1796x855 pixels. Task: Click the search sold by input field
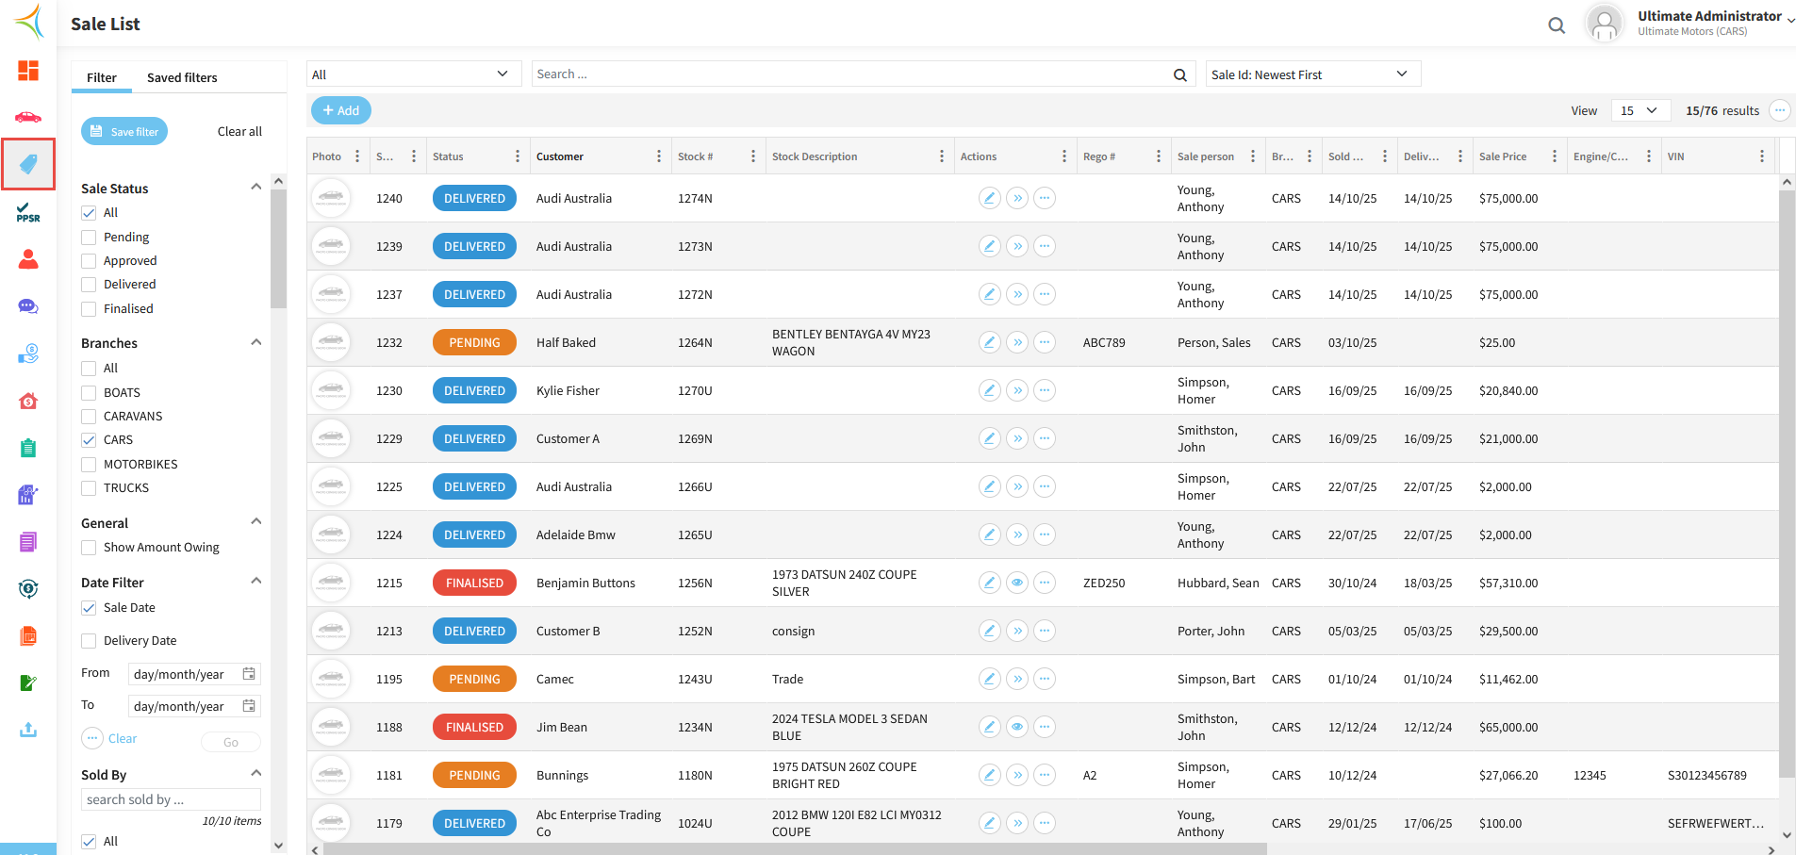coord(170,799)
